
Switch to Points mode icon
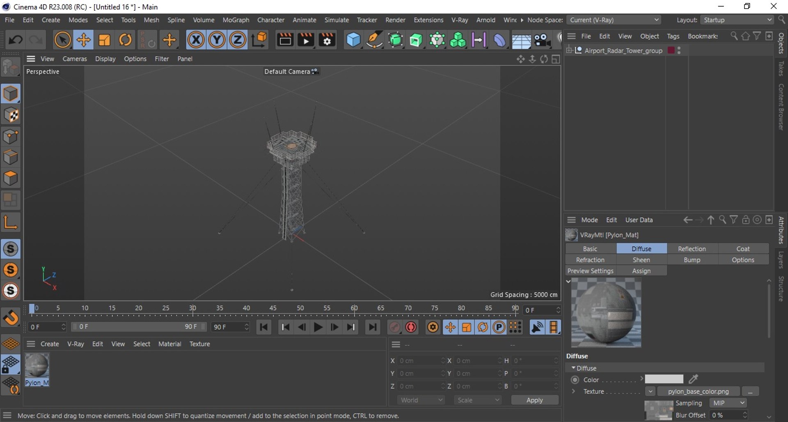click(x=10, y=137)
